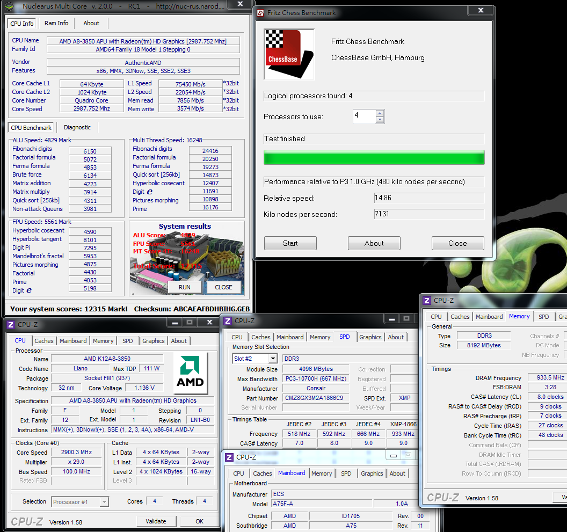Open About tab in CPU-Z processor window

pos(179,341)
